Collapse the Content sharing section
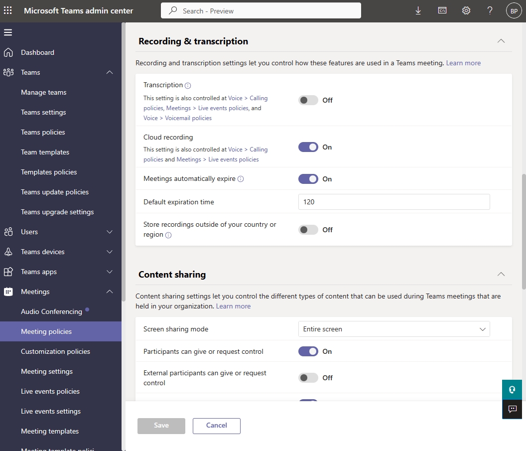This screenshot has width=526, height=451. (501, 274)
